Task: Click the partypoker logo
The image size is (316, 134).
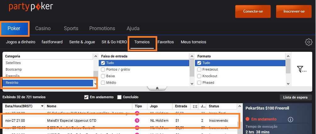Action: 31,7
